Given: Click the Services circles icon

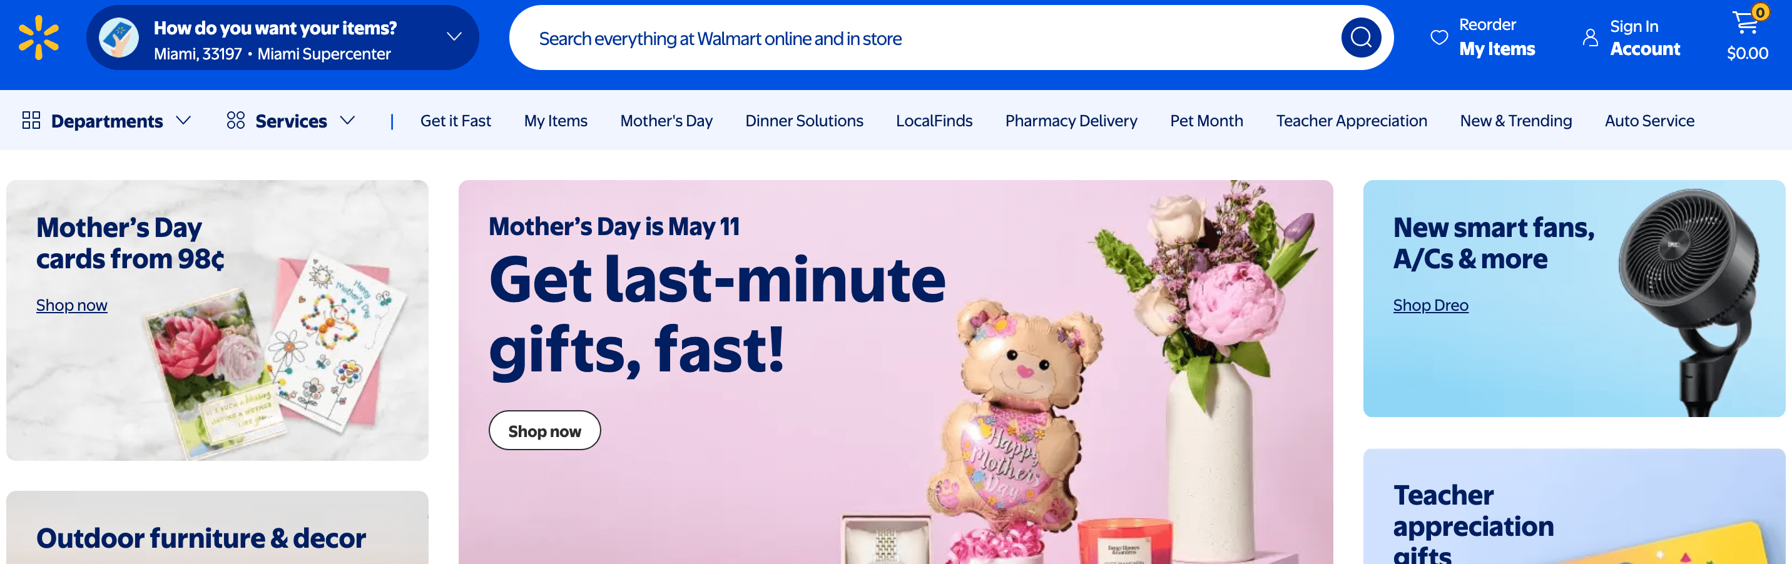Looking at the screenshot, I should 236,120.
